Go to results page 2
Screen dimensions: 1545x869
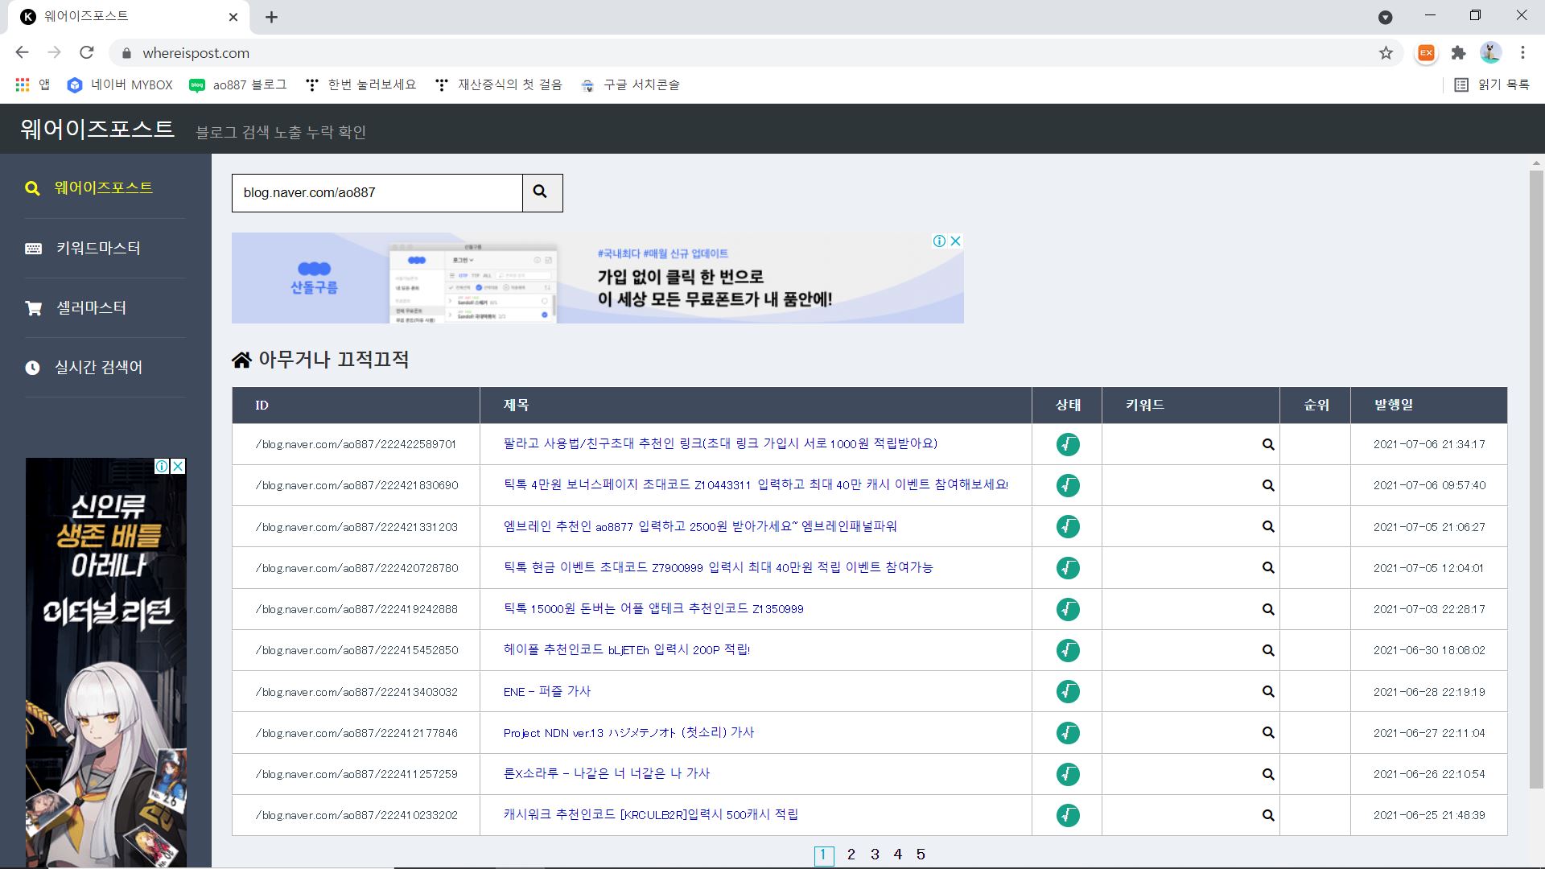851,855
